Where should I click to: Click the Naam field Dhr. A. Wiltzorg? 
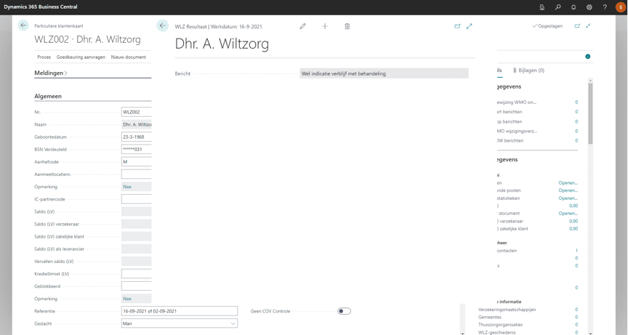point(136,124)
